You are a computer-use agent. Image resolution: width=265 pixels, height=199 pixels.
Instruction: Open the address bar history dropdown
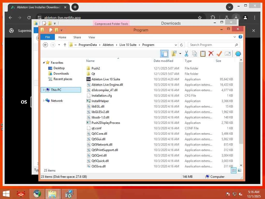pyautogui.click(x=176, y=45)
